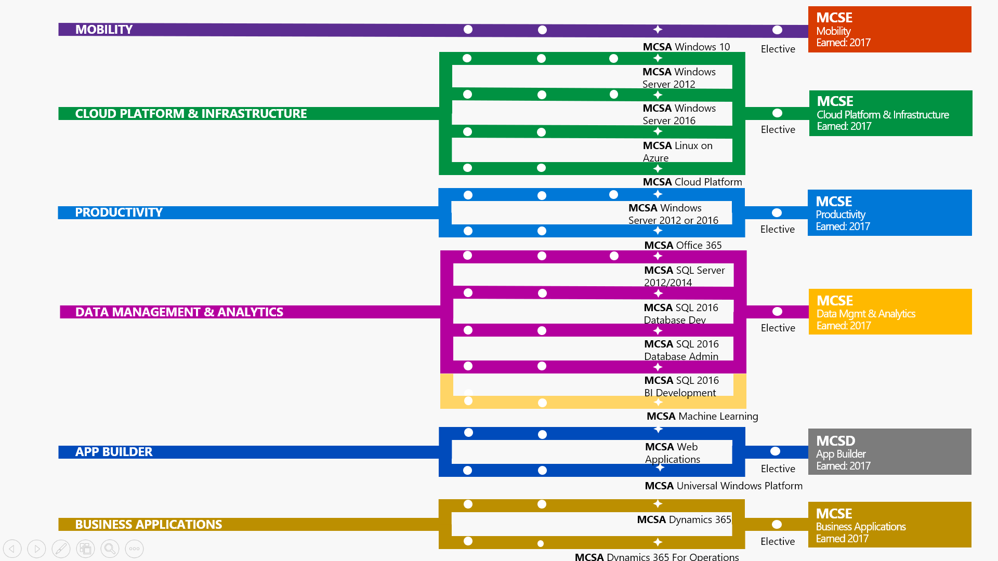Click the DATA MANAGEMENT & ANALYTICS label
This screenshot has width=998, height=561.
(179, 312)
